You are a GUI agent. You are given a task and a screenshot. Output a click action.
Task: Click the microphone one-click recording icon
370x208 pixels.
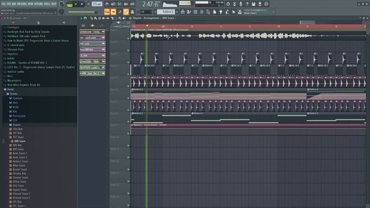(240, 4)
